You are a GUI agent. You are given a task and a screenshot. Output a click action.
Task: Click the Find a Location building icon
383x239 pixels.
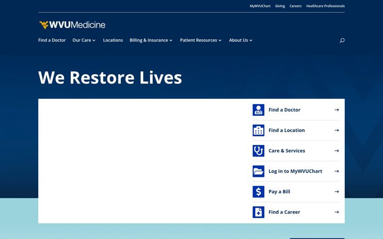259,130
